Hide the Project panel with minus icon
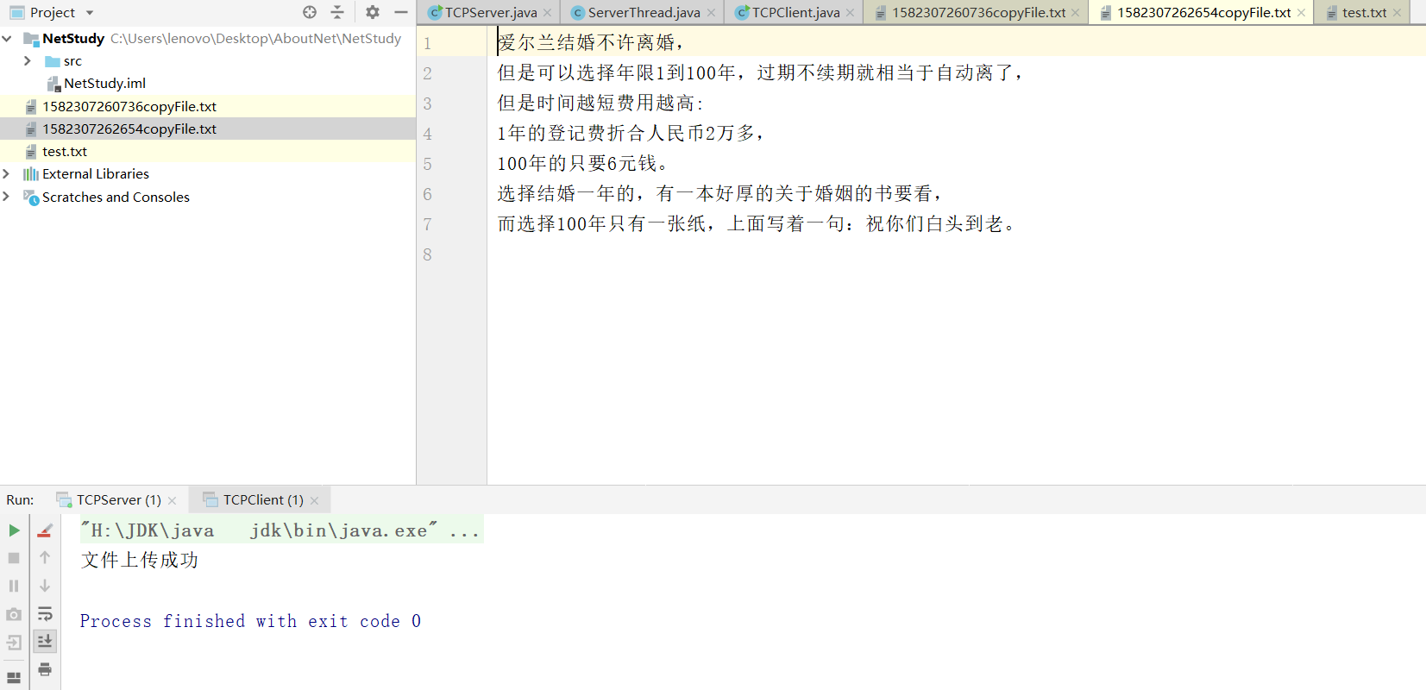The image size is (1426, 690). (401, 12)
